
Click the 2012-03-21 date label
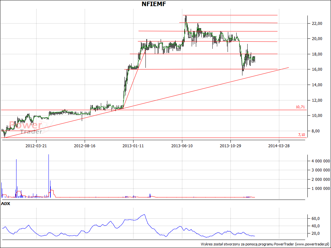point(36,146)
